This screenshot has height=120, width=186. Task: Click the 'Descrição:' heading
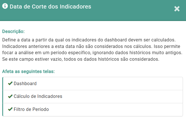(13, 31)
